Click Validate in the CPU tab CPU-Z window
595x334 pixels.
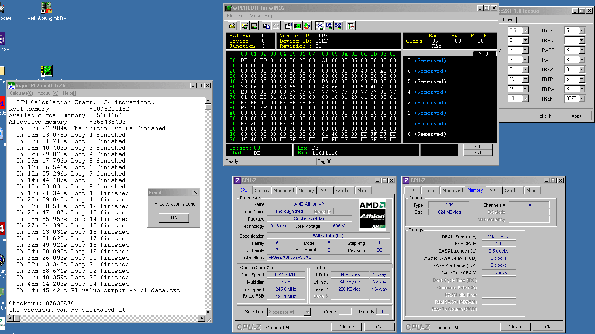coord(346,327)
